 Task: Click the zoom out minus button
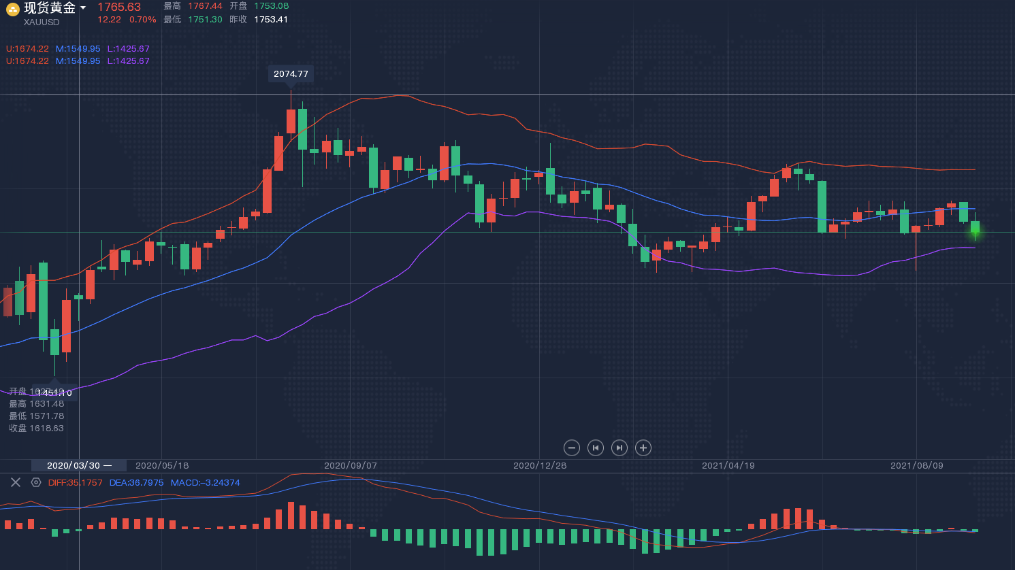pos(572,448)
